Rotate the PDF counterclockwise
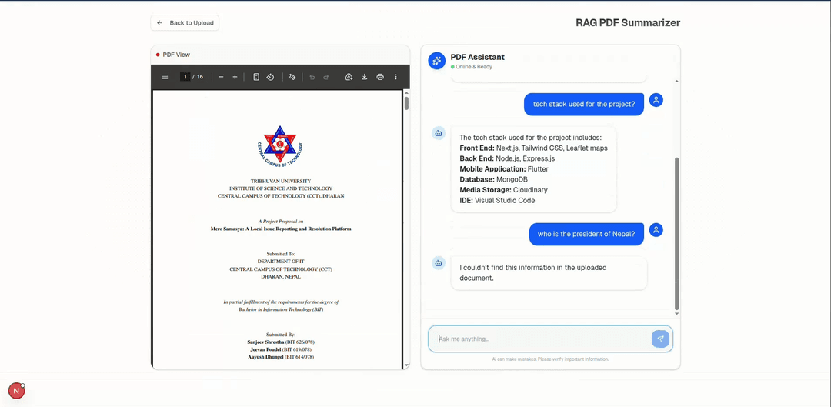This screenshot has width=831, height=407. pyautogui.click(x=270, y=77)
